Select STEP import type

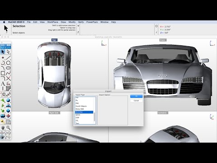click(84, 118)
